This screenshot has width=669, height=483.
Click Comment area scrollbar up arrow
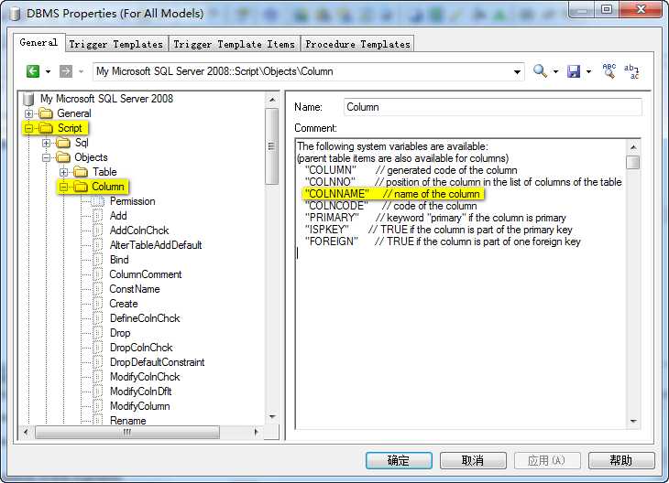tap(633, 147)
